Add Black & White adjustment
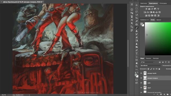Screen dimensions: 171x96 [x=151, y=12]
